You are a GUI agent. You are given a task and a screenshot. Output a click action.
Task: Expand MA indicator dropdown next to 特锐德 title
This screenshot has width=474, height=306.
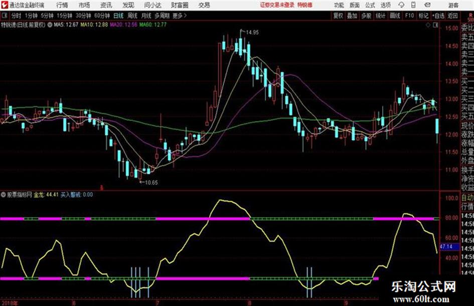click(50, 25)
